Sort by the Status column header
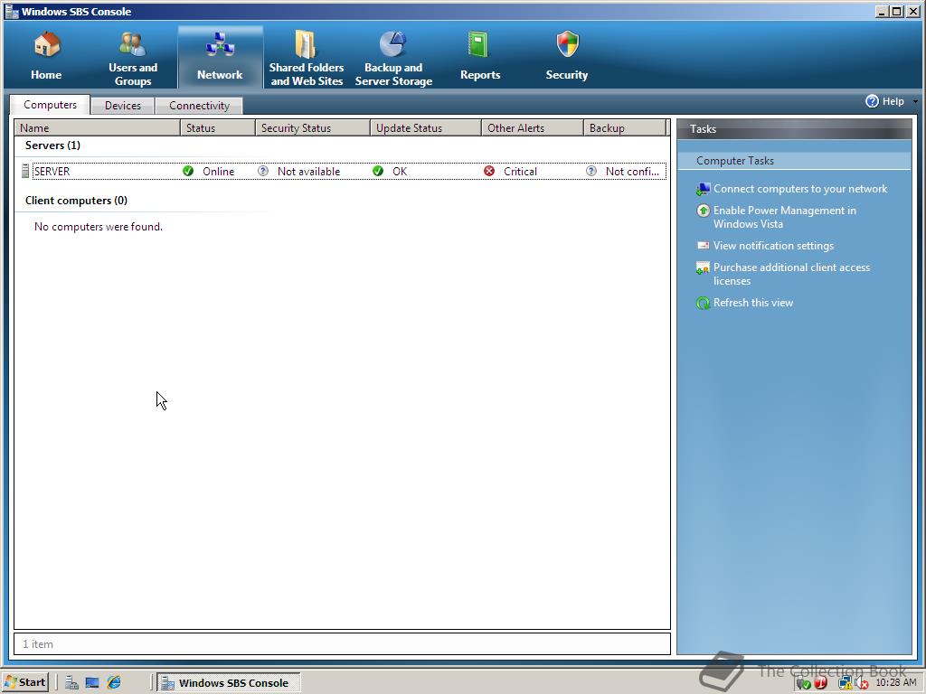Screen dimensions: 926x694 click(x=218, y=128)
